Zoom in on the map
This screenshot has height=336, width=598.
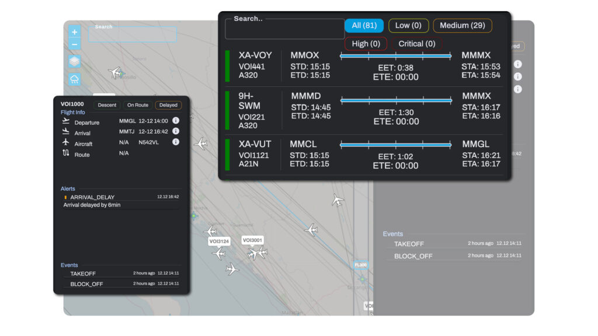coord(75,32)
